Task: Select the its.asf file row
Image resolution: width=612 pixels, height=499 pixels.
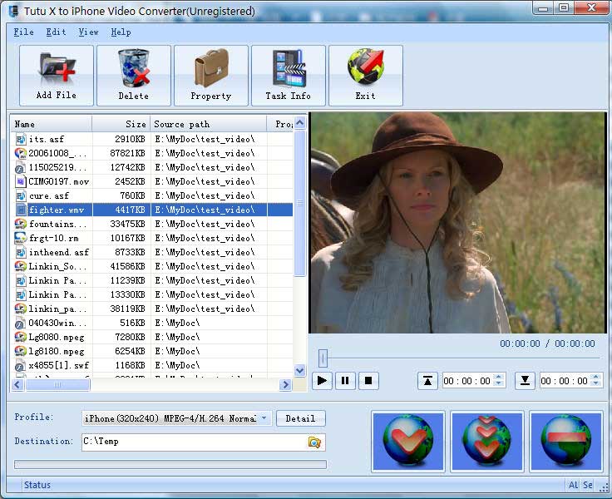Action: click(152, 139)
